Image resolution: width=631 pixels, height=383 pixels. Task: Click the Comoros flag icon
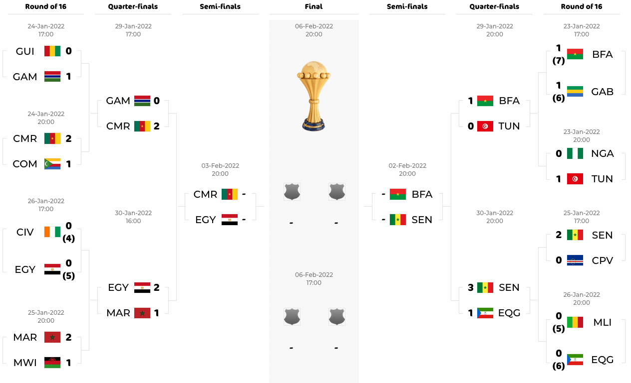(x=52, y=164)
